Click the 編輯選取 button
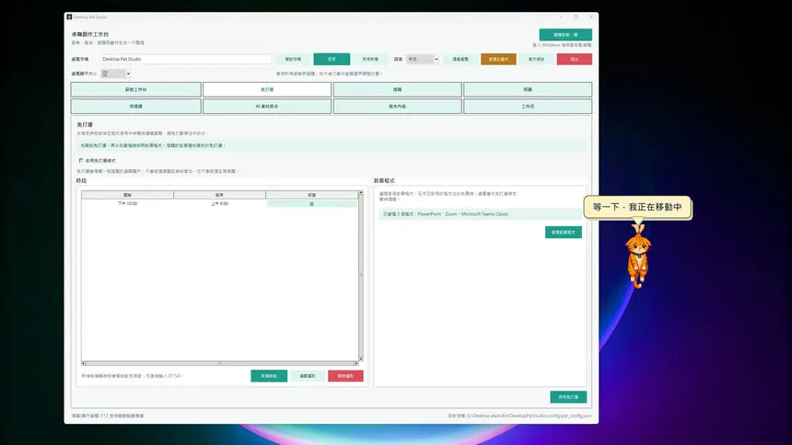Screen dimensions: 792x445 click(x=307, y=376)
